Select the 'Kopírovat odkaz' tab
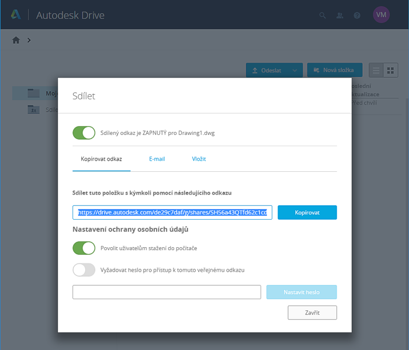 pyautogui.click(x=101, y=159)
